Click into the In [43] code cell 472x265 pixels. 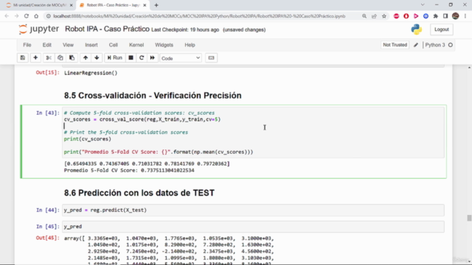point(253,132)
